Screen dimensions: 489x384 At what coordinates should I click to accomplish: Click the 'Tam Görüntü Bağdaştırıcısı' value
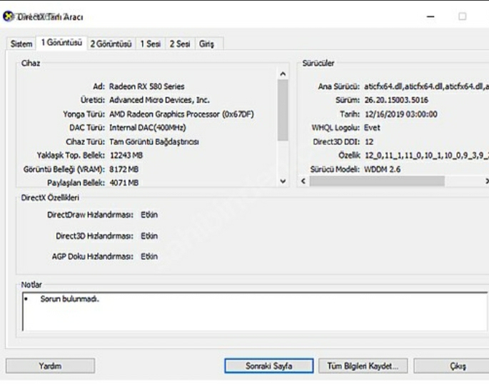[154, 142]
